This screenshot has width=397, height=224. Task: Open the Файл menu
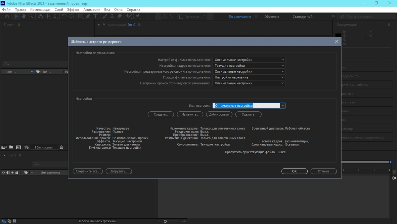click(6, 10)
